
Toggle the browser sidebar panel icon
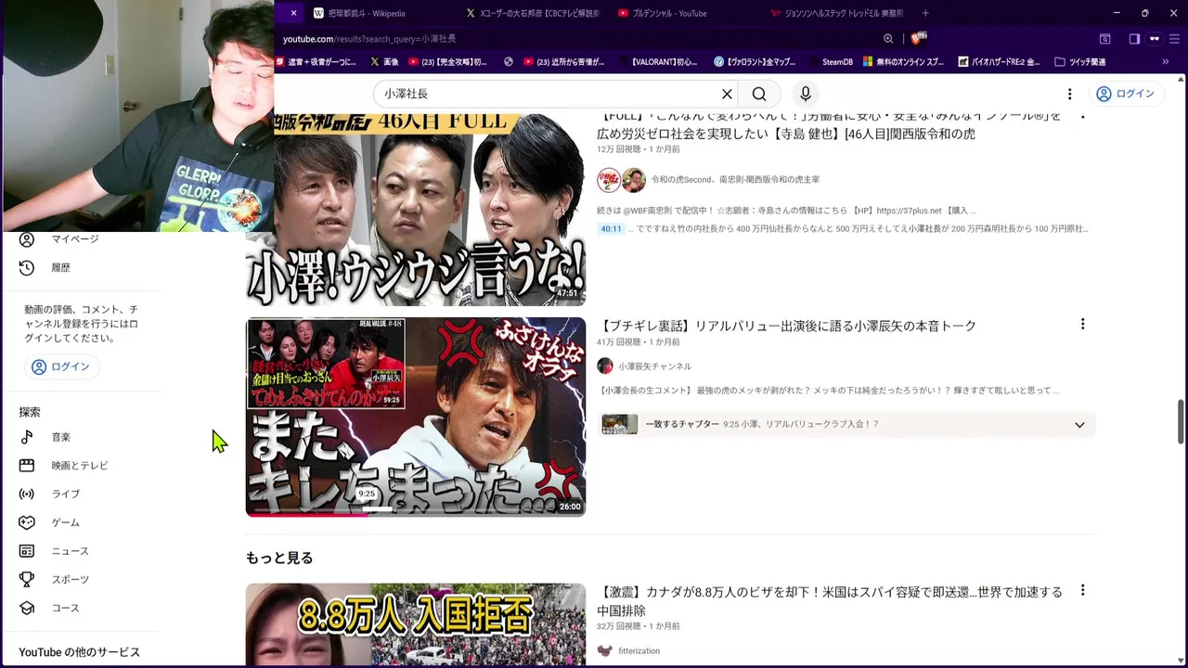[x=1134, y=39]
